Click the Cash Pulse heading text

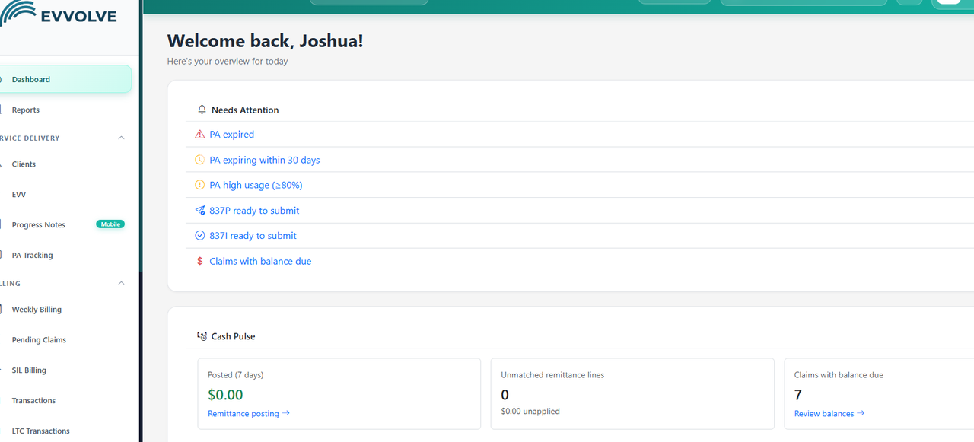pyautogui.click(x=234, y=336)
